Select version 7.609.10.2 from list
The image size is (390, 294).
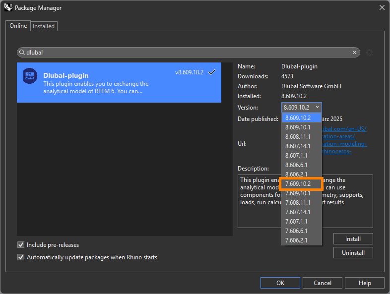coord(298,183)
